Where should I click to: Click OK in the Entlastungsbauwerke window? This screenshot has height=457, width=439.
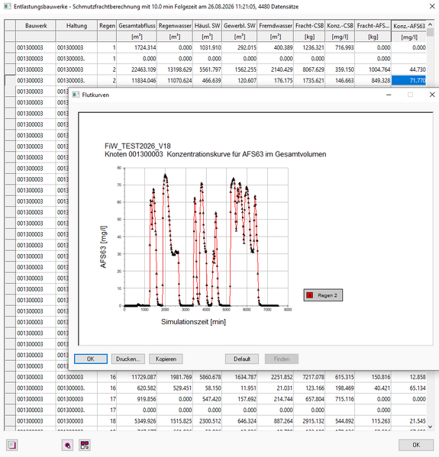[416, 445]
